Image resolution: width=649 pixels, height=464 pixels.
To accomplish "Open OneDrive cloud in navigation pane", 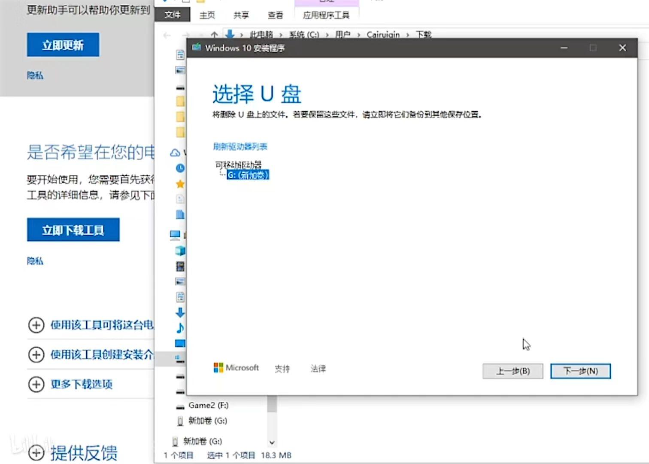I will pyautogui.click(x=175, y=153).
